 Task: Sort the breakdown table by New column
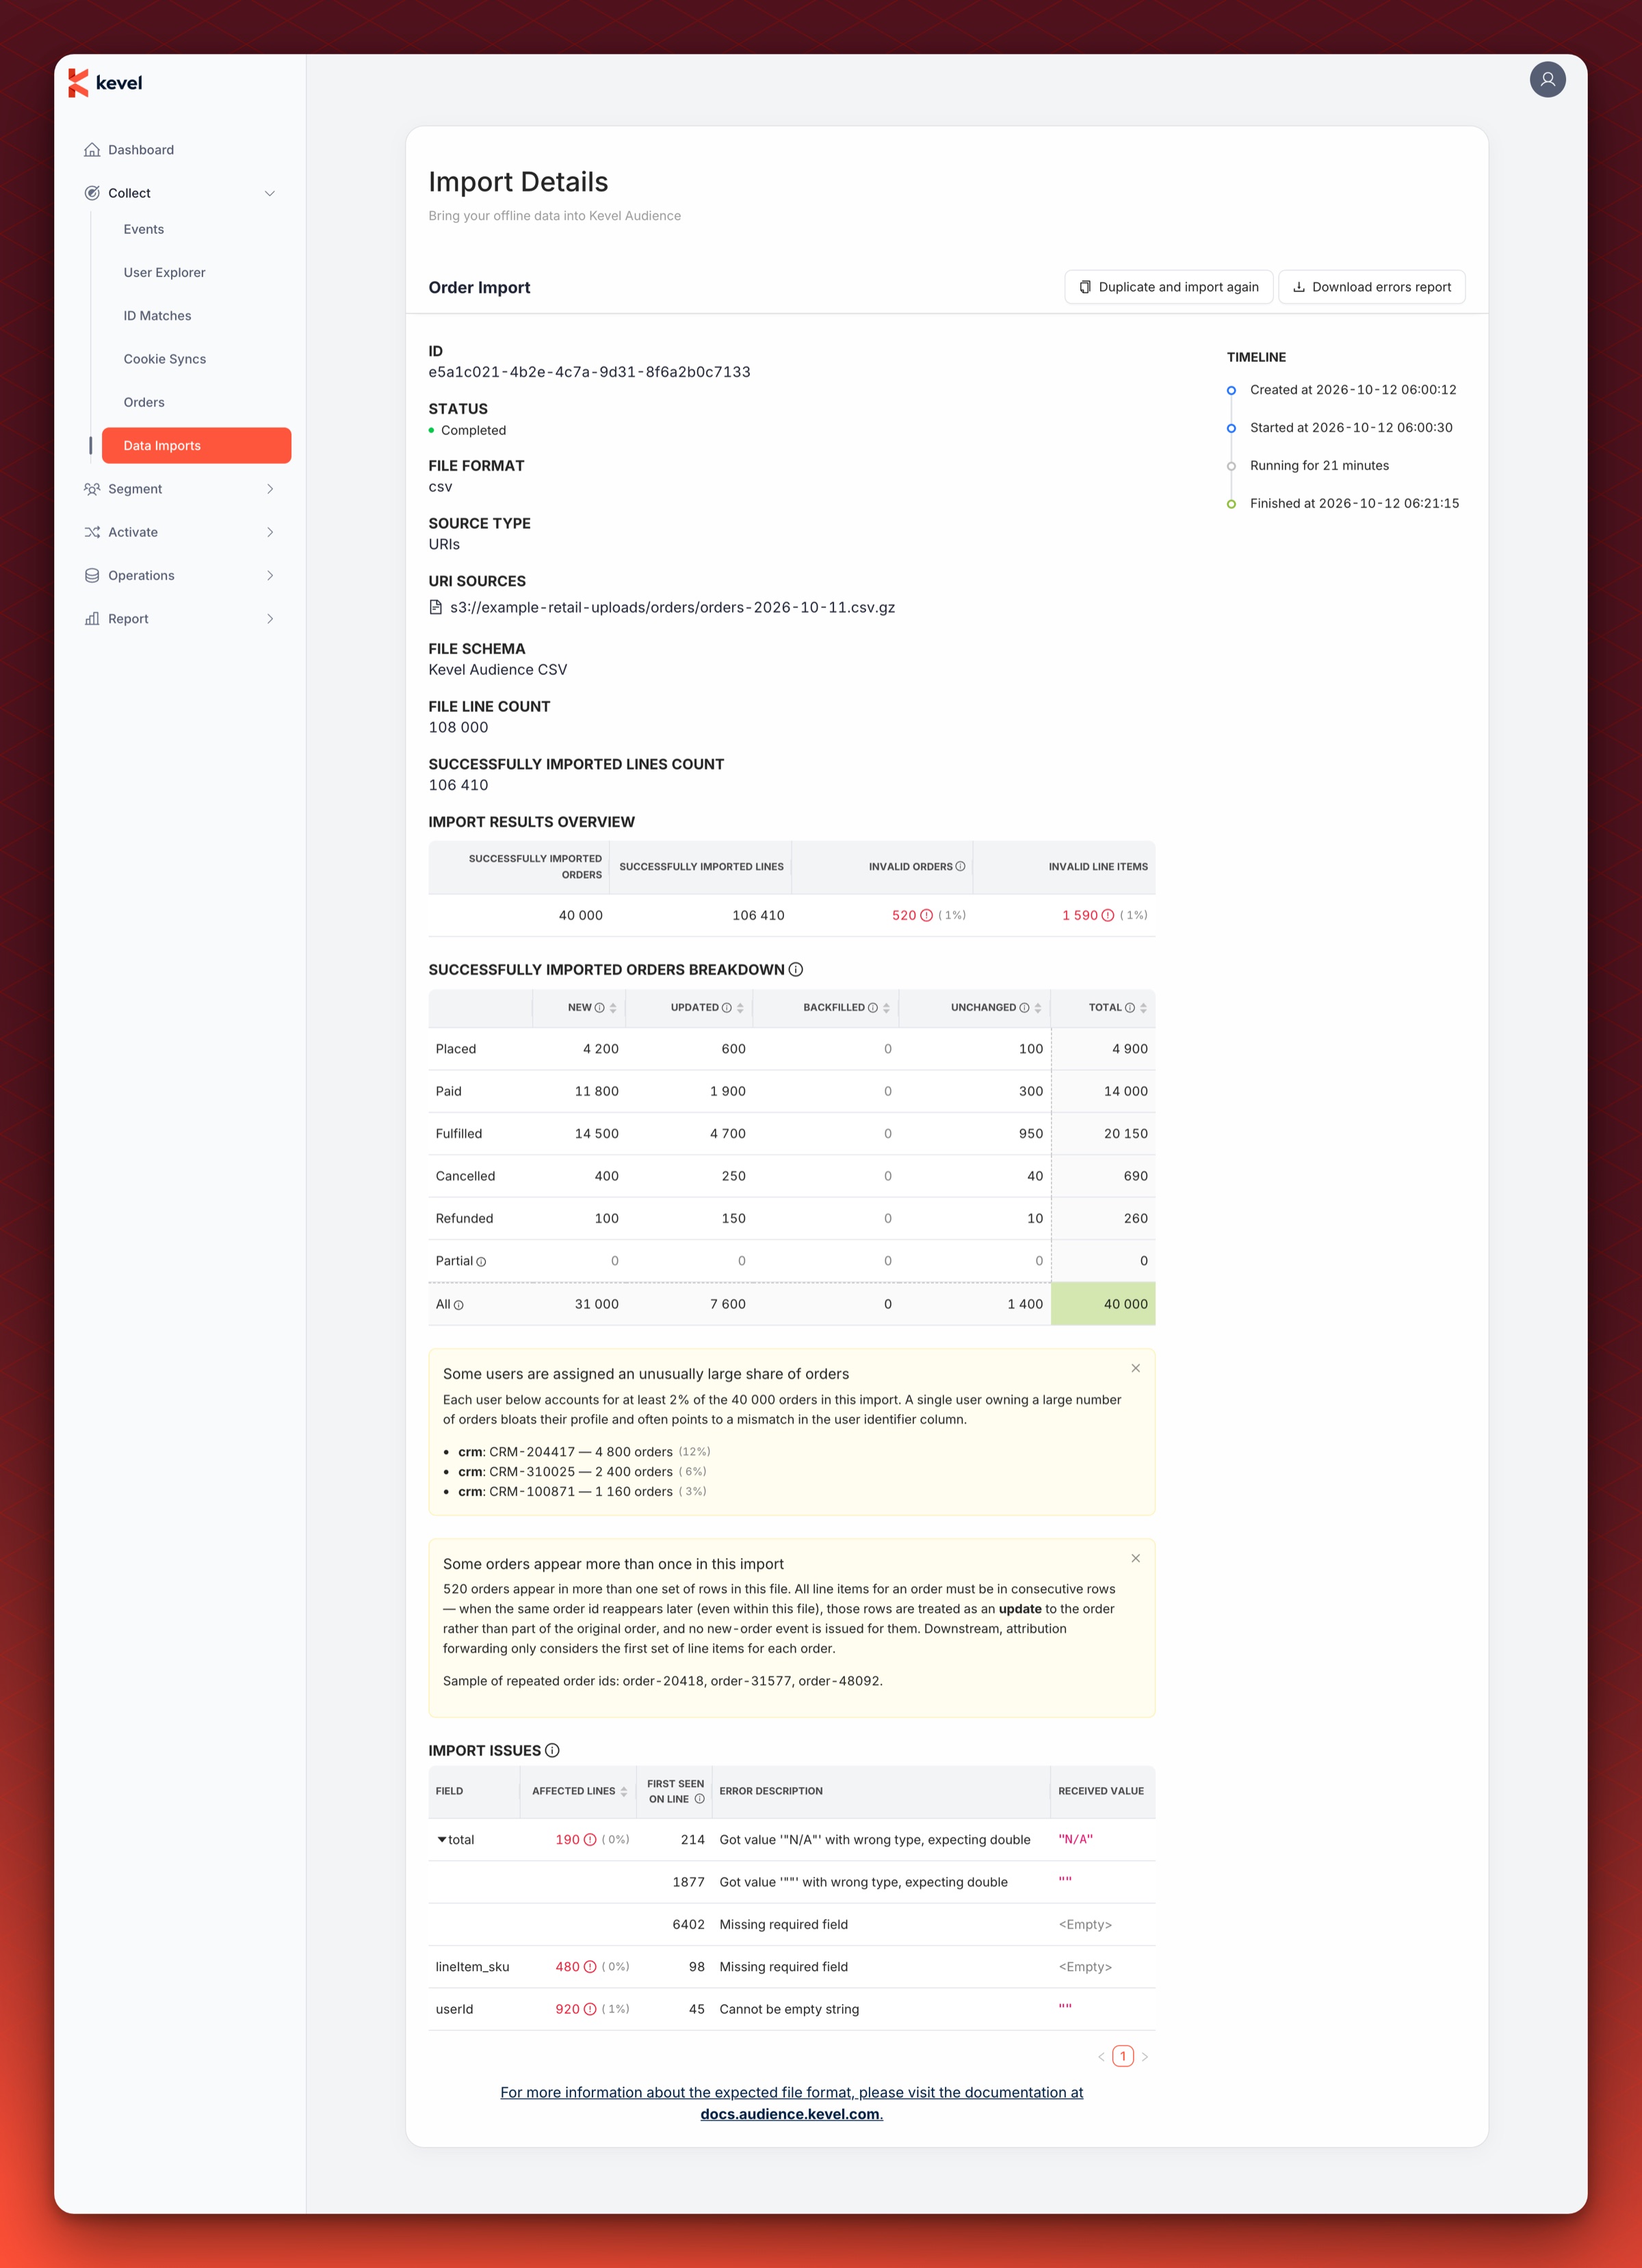pyautogui.click(x=614, y=1008)
